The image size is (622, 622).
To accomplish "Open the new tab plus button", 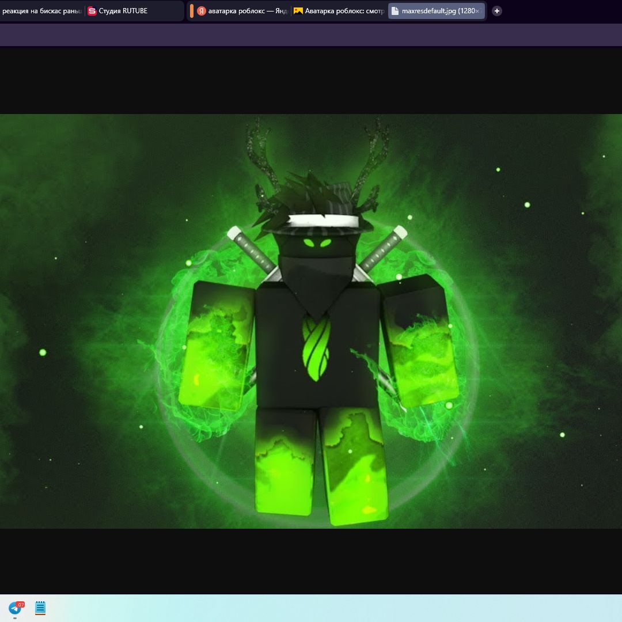I will 496,11.
